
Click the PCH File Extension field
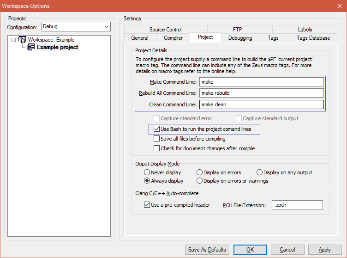click(x=297, y=205)
